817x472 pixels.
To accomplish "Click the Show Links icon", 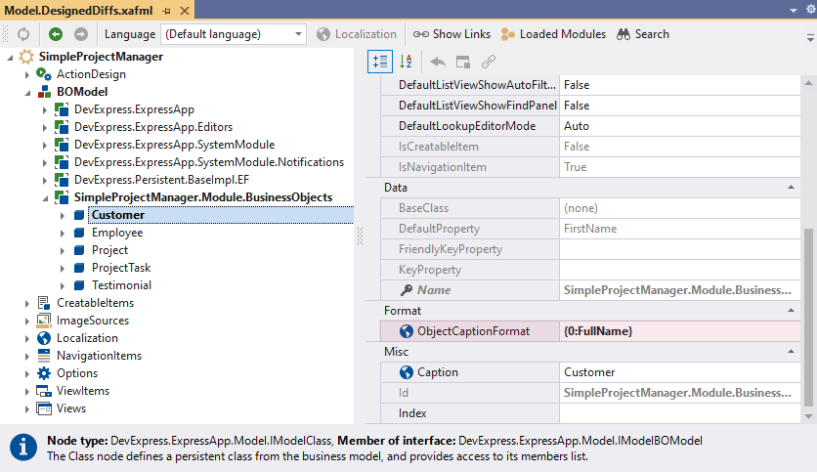I will click(421, 34).
